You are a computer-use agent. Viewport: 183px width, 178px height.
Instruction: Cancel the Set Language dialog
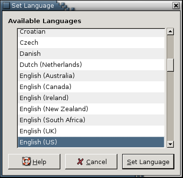pyautogui.click(x=91, y=162)
